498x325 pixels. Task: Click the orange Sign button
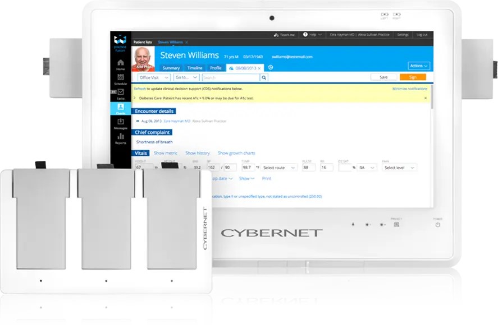(x=413, y=77)
